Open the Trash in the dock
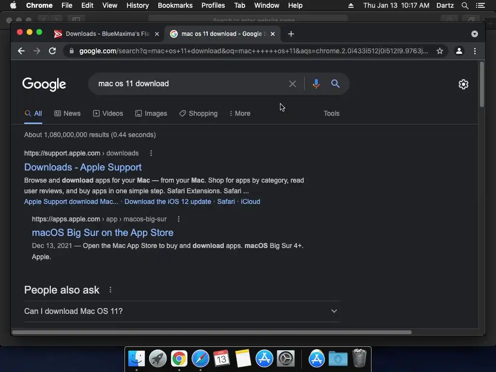This screenshot has width=496, height=372. pyautogui.click(x=359, y=358)
